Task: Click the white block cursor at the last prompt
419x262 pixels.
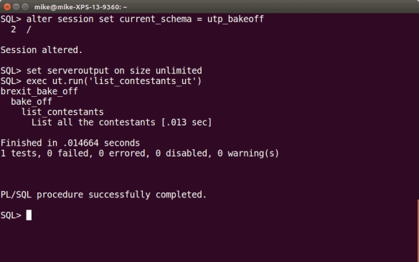Action: point(29,215)
